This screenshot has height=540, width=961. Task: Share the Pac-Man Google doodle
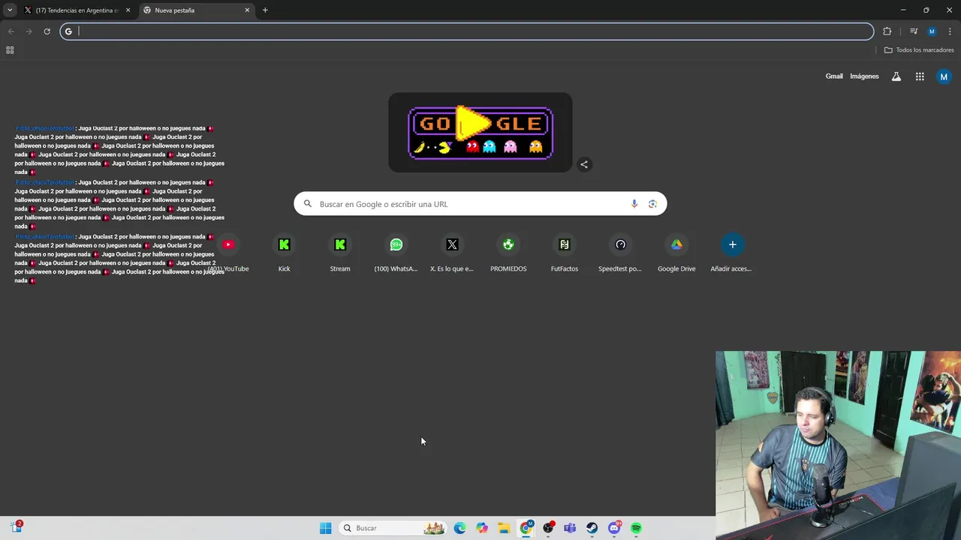[584, 164]
